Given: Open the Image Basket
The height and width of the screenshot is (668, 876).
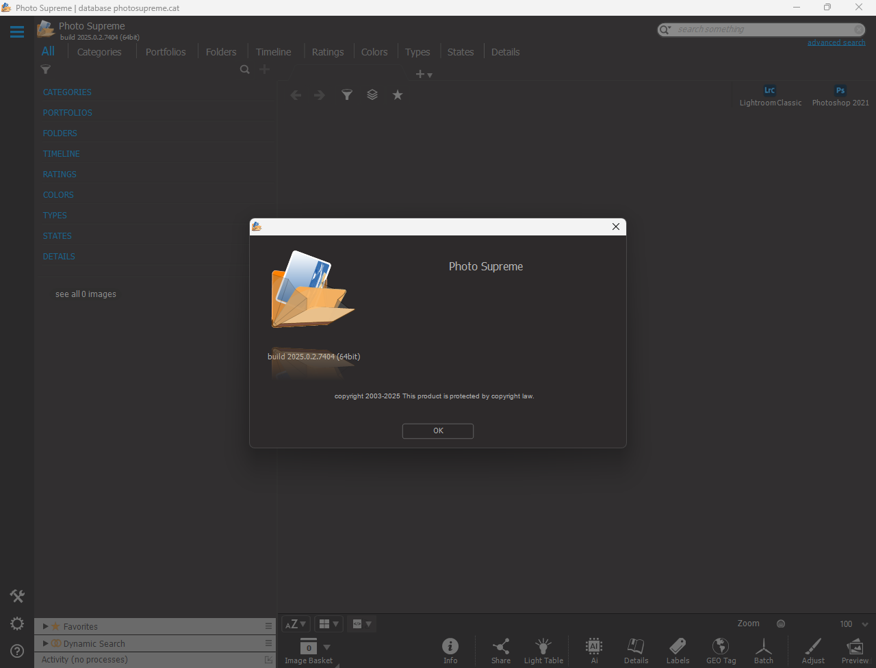Looking at the screenshot, I should (309, 651).
